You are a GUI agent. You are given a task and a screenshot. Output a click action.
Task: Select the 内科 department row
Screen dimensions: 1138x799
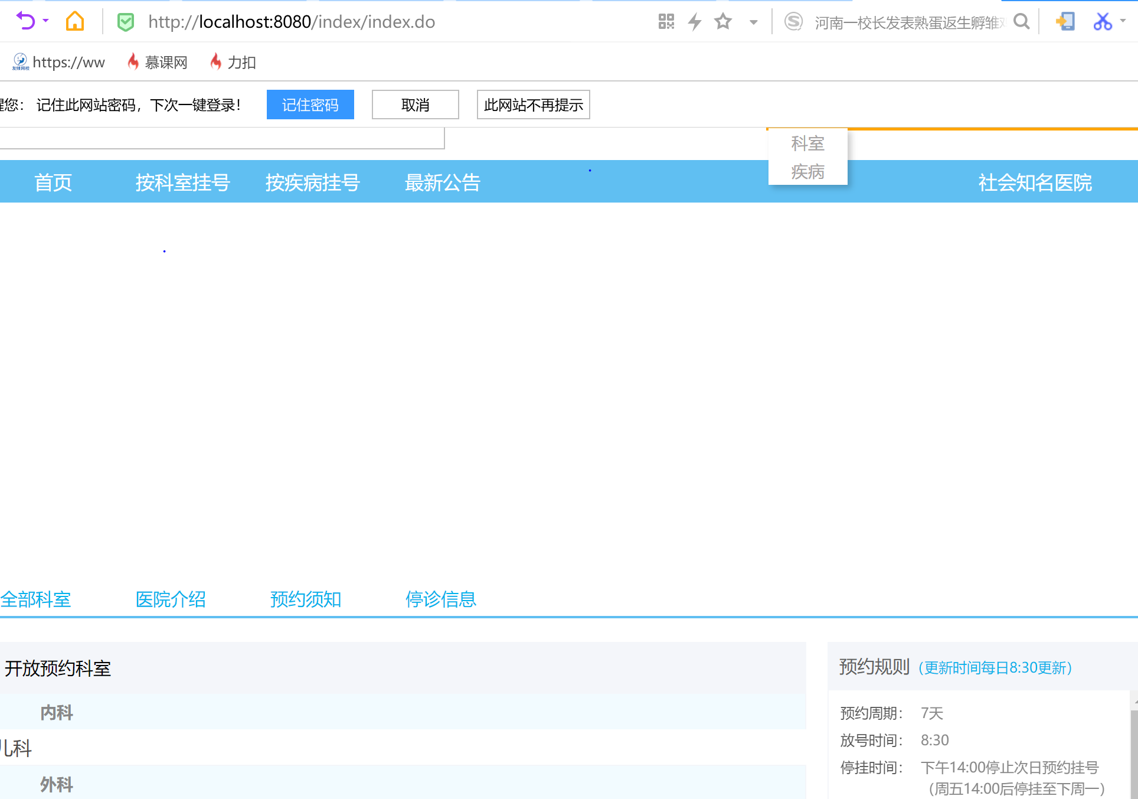point(403,712)
